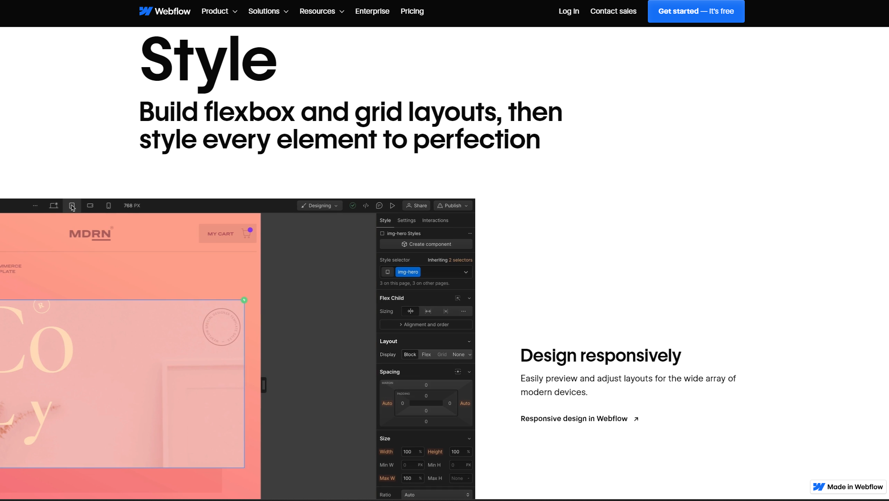Switch Display to Flex

coord(426,354)
